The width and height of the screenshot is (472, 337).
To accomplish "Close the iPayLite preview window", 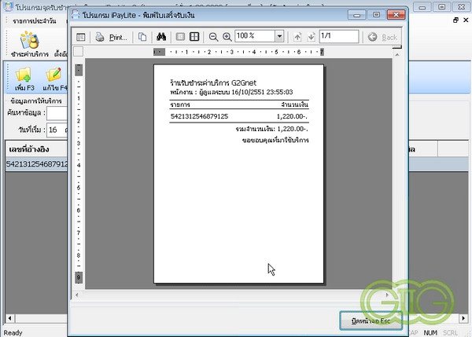I will (396, 14).
